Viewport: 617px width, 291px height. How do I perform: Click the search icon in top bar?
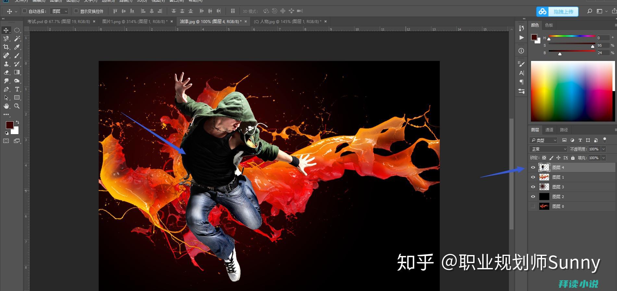[x=589, y=11]
